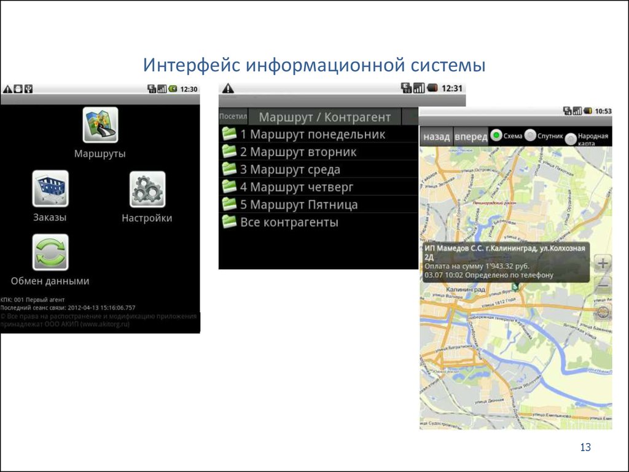Click the folder icon for Все контрагенты
Screen dimensions: 629x472
(229, 222)
